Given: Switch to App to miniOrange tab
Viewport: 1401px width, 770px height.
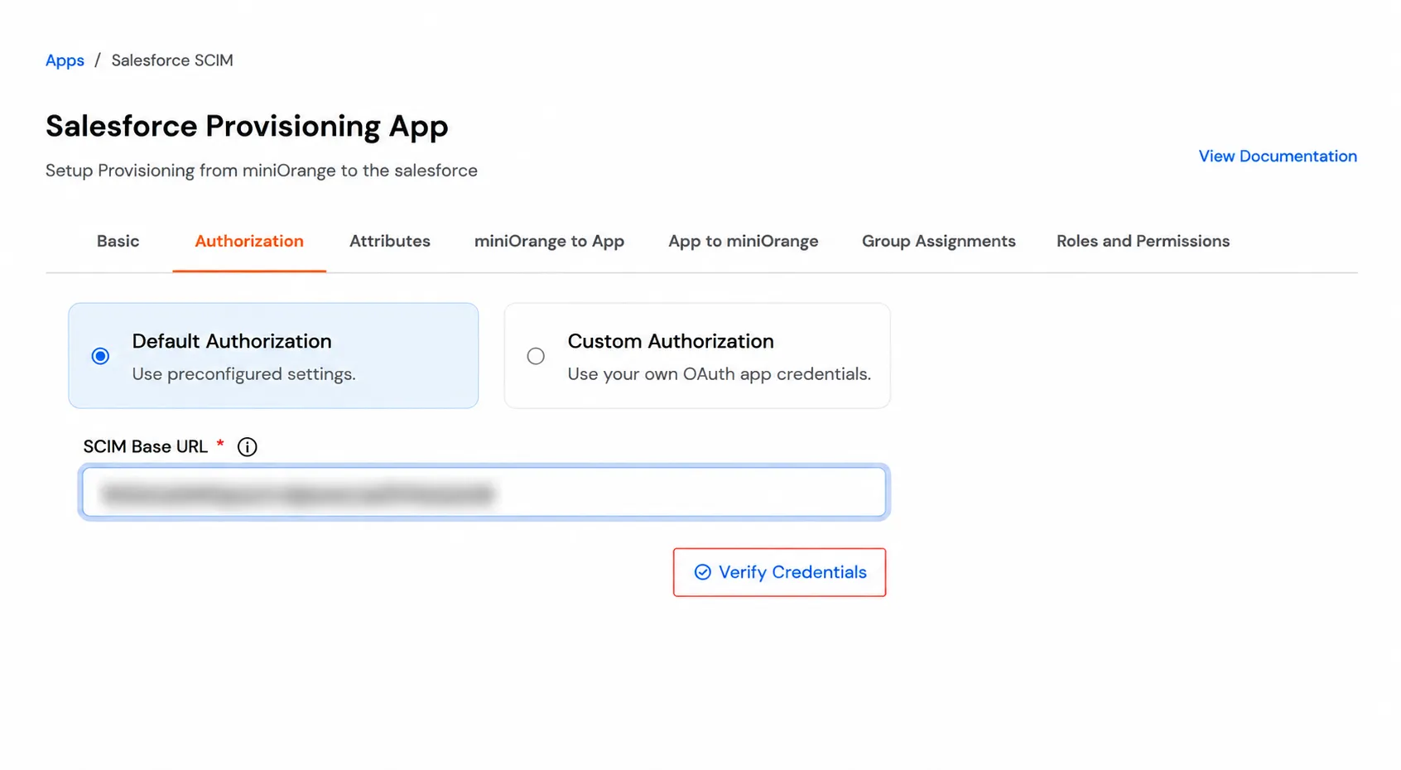Looking at the screenshot, I should (743, 241).
